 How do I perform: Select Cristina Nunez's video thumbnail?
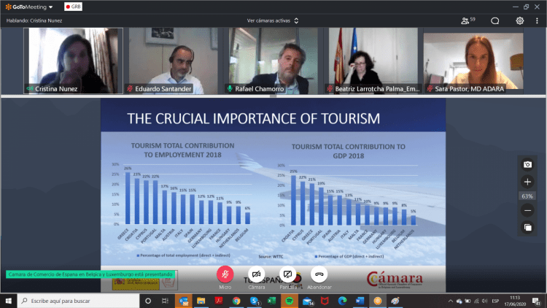[x=73, y=61]
